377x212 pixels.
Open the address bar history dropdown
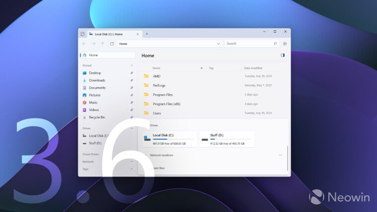[218, 44]
